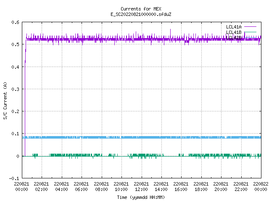
Task: Click the y-axis tick value 0.6
Action: tap(15, 22)
